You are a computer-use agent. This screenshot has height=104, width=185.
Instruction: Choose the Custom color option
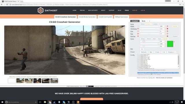click(x=165, y=39)
